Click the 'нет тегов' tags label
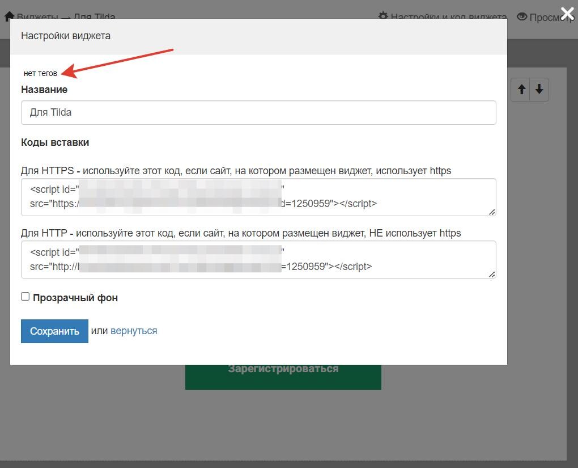578x468 pixels. (x=40, y=73)
